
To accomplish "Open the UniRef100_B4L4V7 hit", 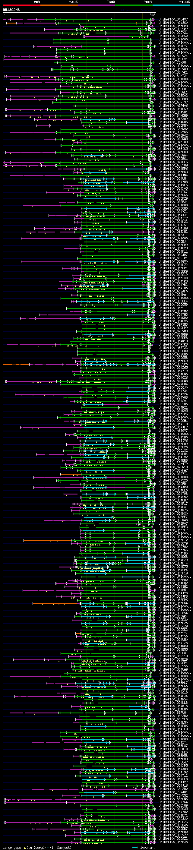I will pos(173,20).
